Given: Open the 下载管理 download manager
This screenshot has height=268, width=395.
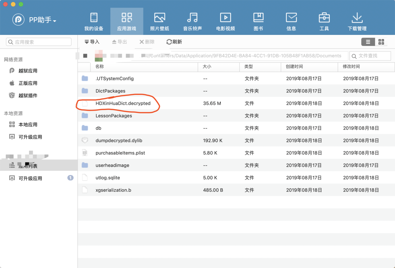Looking at the screenshot, I should (x=357, y=21).
